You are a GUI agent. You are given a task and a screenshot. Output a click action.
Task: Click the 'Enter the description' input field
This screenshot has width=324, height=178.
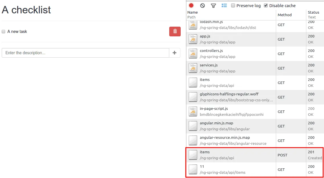pos(85,53)
